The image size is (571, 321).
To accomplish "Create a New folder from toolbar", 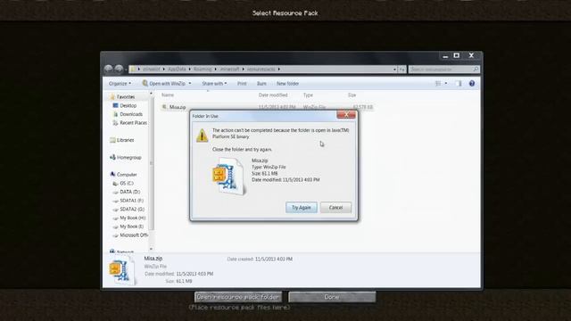I will pyautogui.click(x=287, y=83).
